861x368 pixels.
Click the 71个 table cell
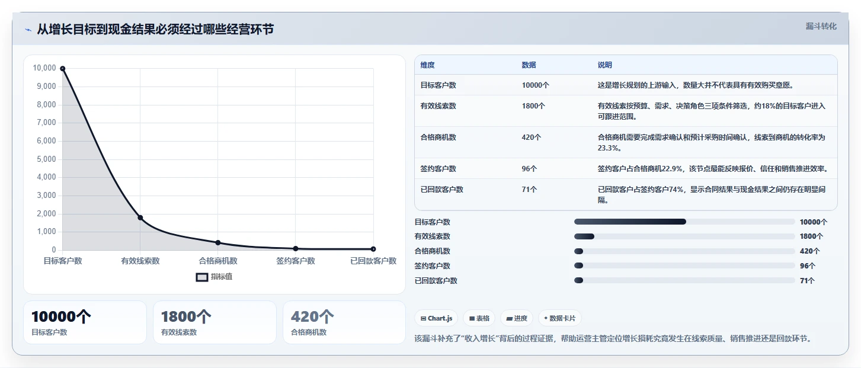click(529, 190)
